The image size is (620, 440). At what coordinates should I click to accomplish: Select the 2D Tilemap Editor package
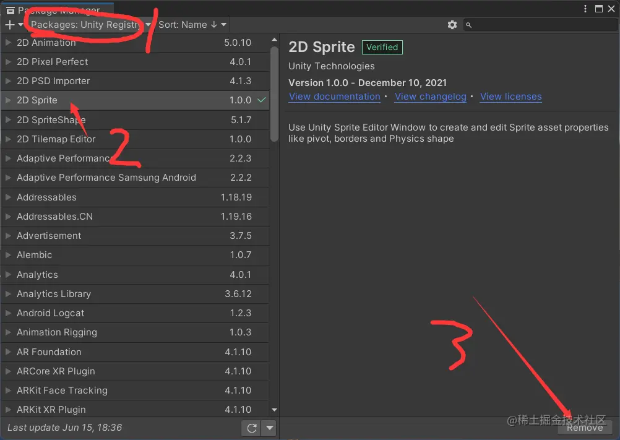click(x=135, y=139)
